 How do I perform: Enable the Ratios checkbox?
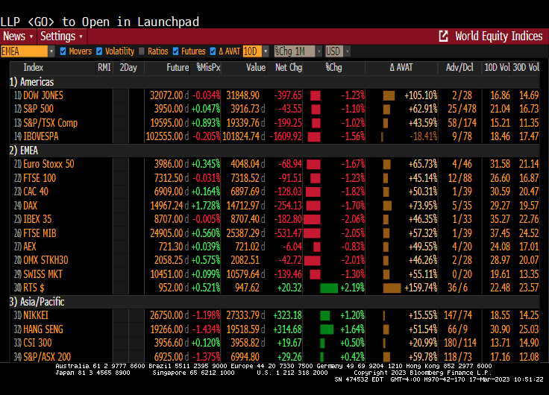(x=142, y=51)
